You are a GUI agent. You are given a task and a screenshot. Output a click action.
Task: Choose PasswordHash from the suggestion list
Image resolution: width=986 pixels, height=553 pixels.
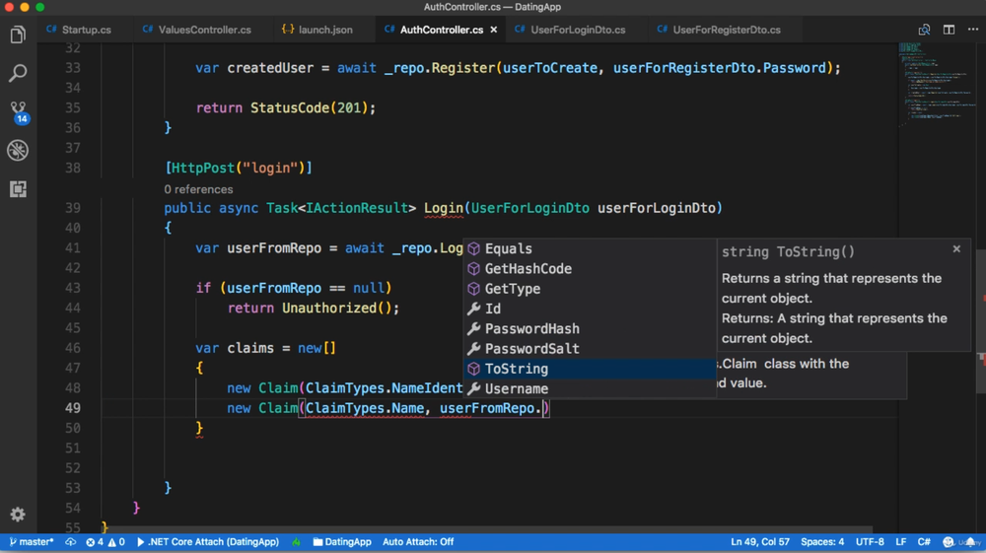(x=590, y=328)
